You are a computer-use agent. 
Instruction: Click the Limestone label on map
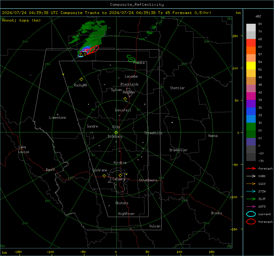tap(58, 117)
